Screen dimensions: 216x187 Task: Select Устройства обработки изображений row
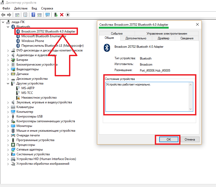pos(43,164)
